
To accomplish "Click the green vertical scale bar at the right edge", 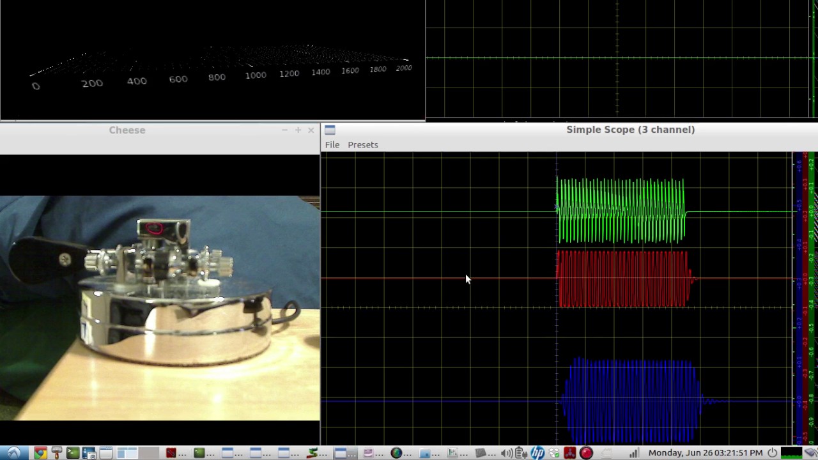I will [812, 298].
